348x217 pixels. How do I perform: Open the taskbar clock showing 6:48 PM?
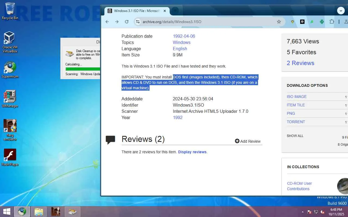point(336,212)
